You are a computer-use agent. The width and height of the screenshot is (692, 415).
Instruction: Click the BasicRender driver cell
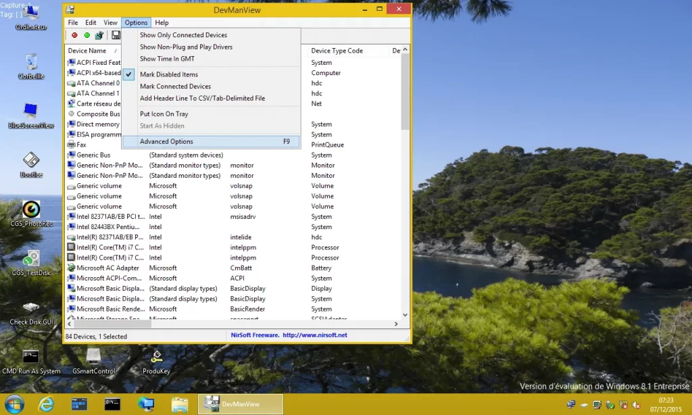click(x=247, y=309)
